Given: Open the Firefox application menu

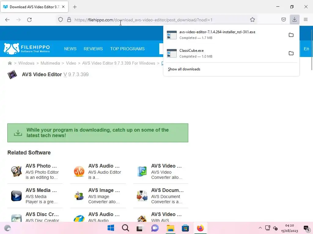Looking at the screenshot, I should tap(306, 19).
